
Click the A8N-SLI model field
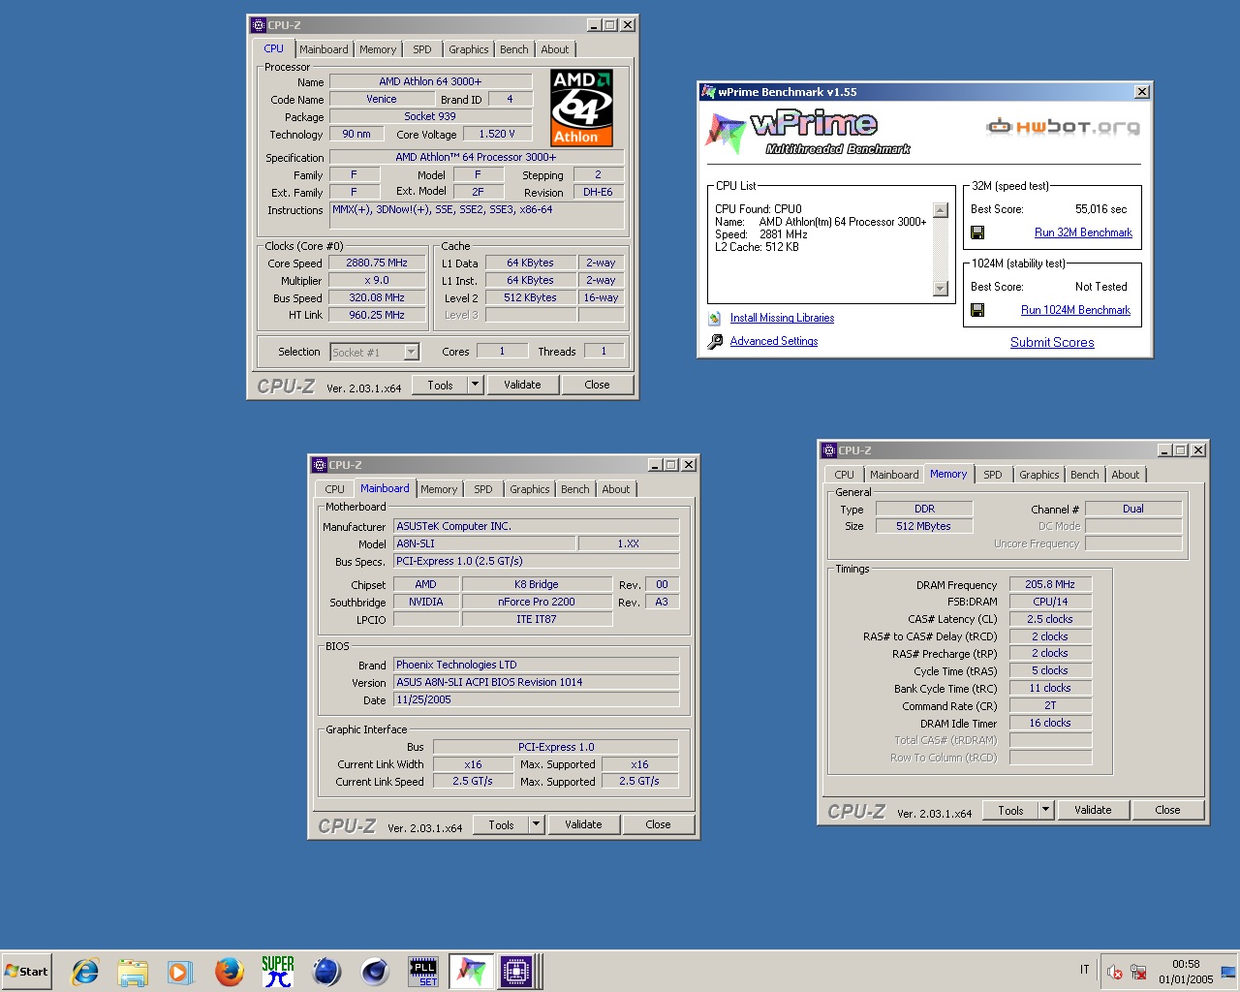point(484,543)
